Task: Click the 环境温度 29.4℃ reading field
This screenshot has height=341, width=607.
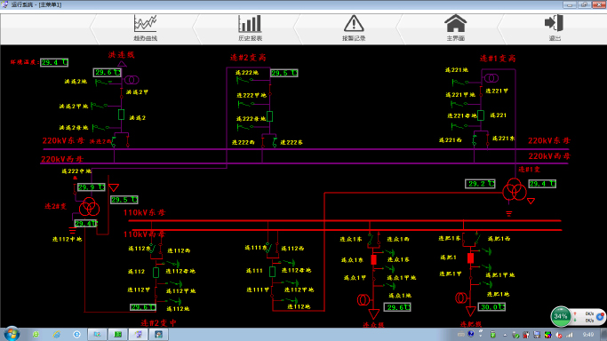Action: [x=54, y=63]
